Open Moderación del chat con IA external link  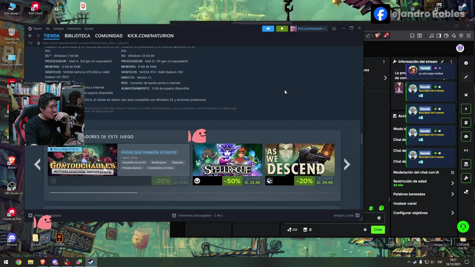(452, 172)
